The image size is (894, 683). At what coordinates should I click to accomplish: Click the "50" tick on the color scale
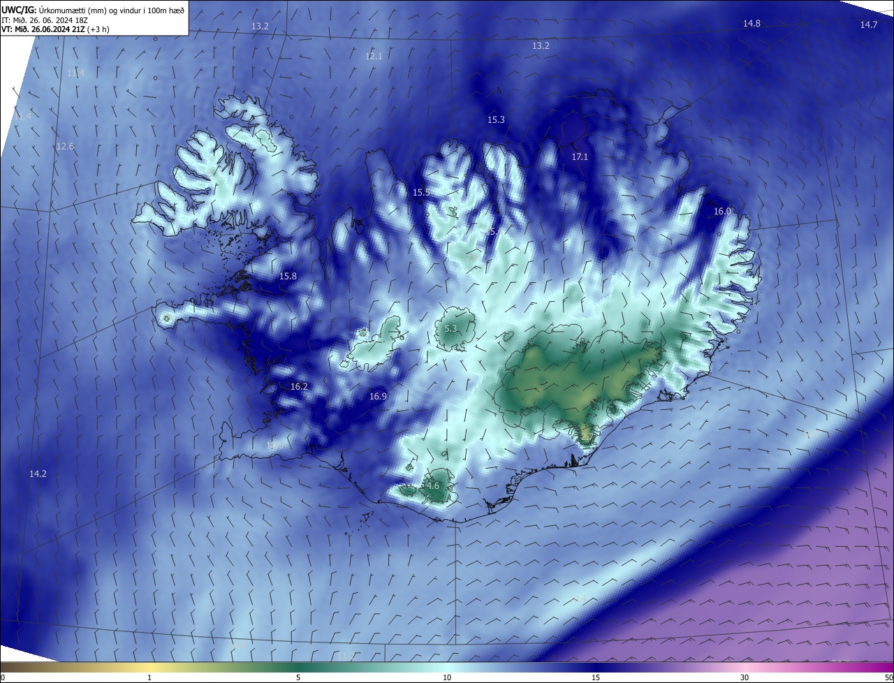coord(888,677)
